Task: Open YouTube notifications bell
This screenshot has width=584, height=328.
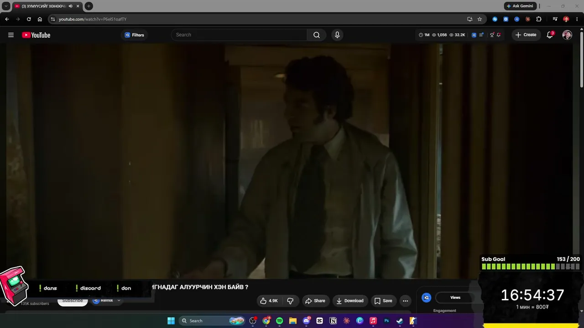Action: tap(550, 35)
